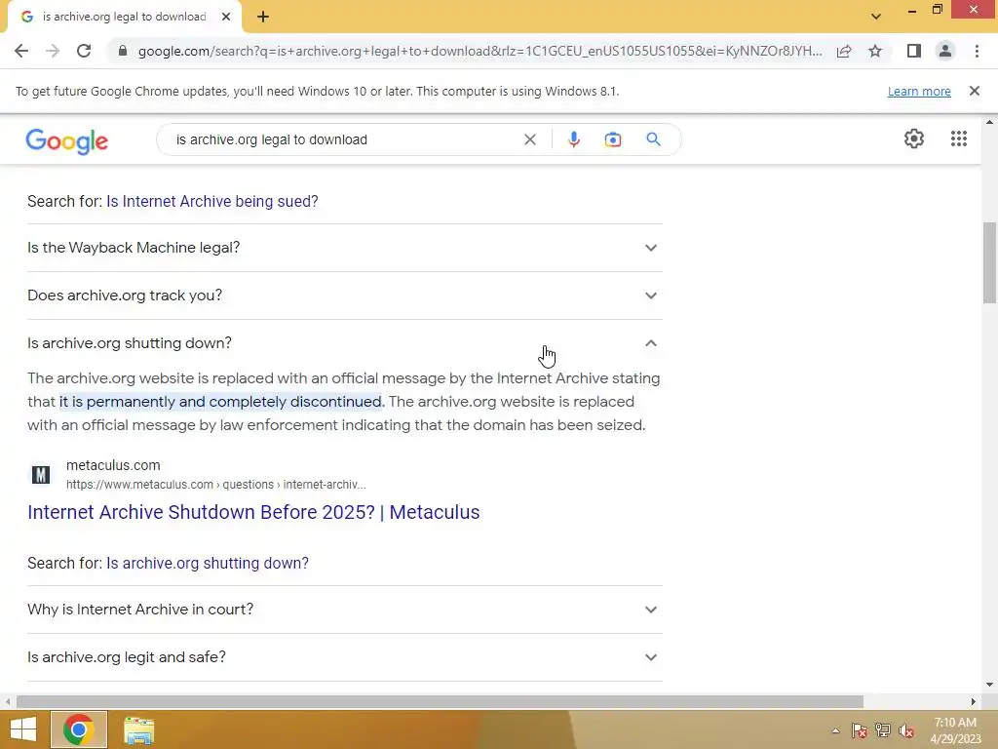
Task: Go forward with the browser arrow
Action: coord(53,51)
